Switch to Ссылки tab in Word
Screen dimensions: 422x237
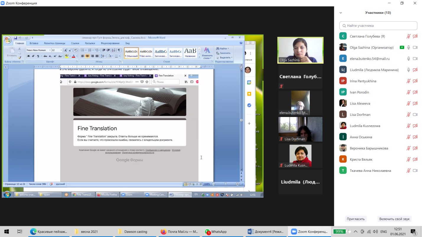(x=75, y=43)
